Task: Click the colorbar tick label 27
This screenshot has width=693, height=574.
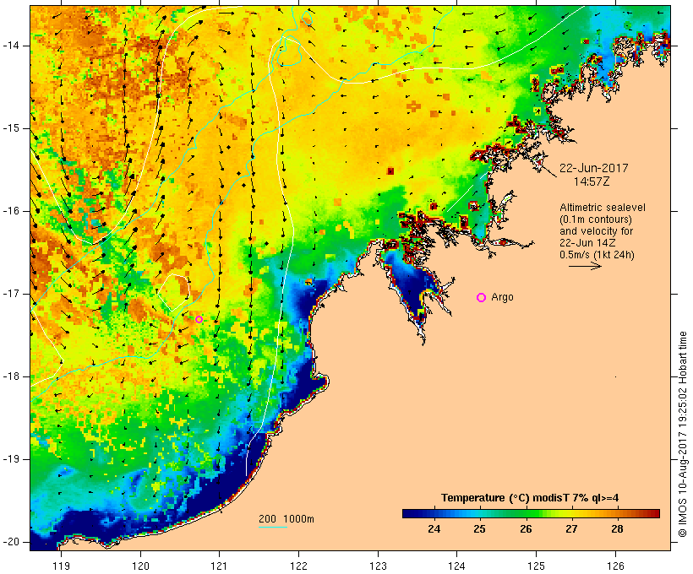Action: 571,529
